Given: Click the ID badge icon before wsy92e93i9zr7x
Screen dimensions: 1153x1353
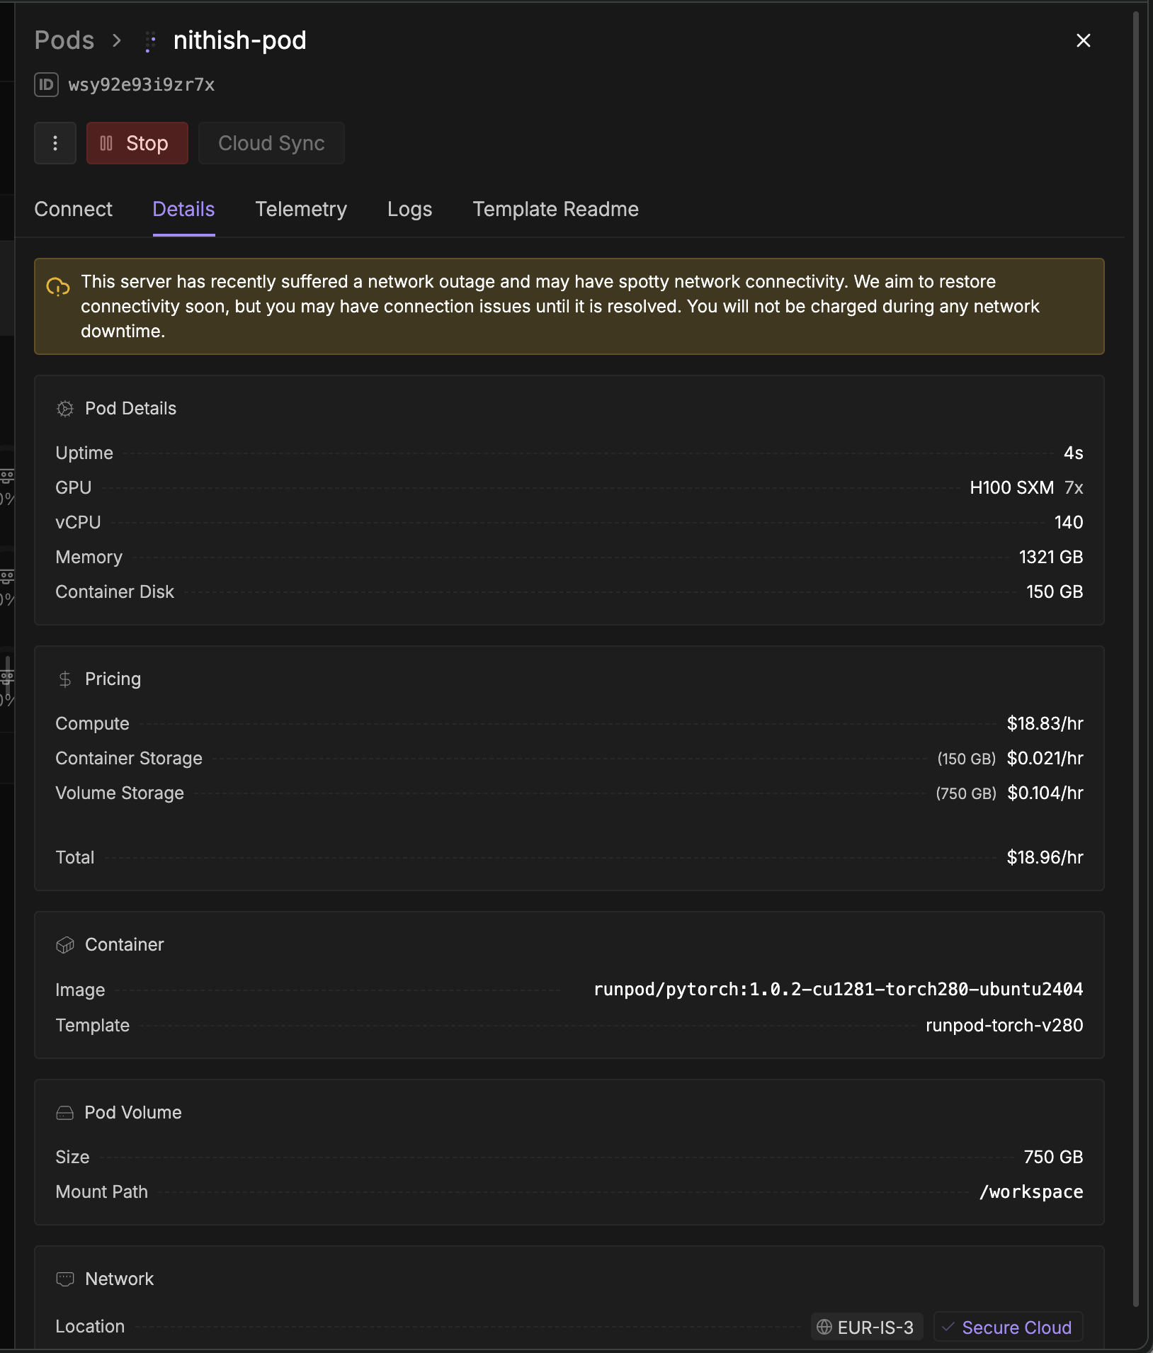Looking at the screenshot, I should click(45, 85).
